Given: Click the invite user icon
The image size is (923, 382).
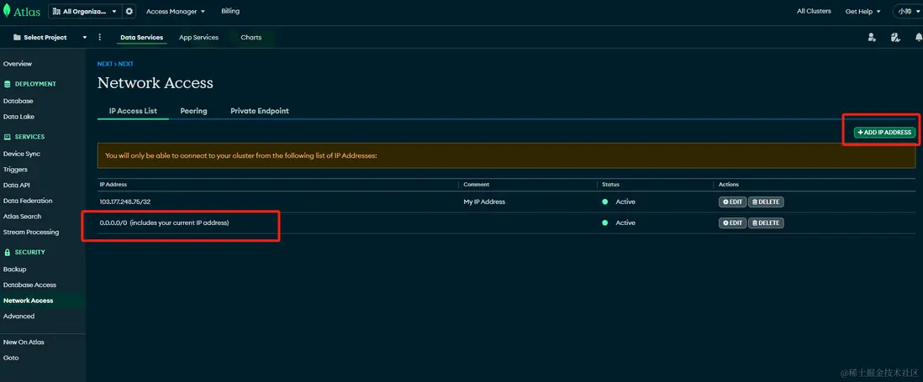Looking at the screenshot, I should pyautogui.click(x=872, y=38).
